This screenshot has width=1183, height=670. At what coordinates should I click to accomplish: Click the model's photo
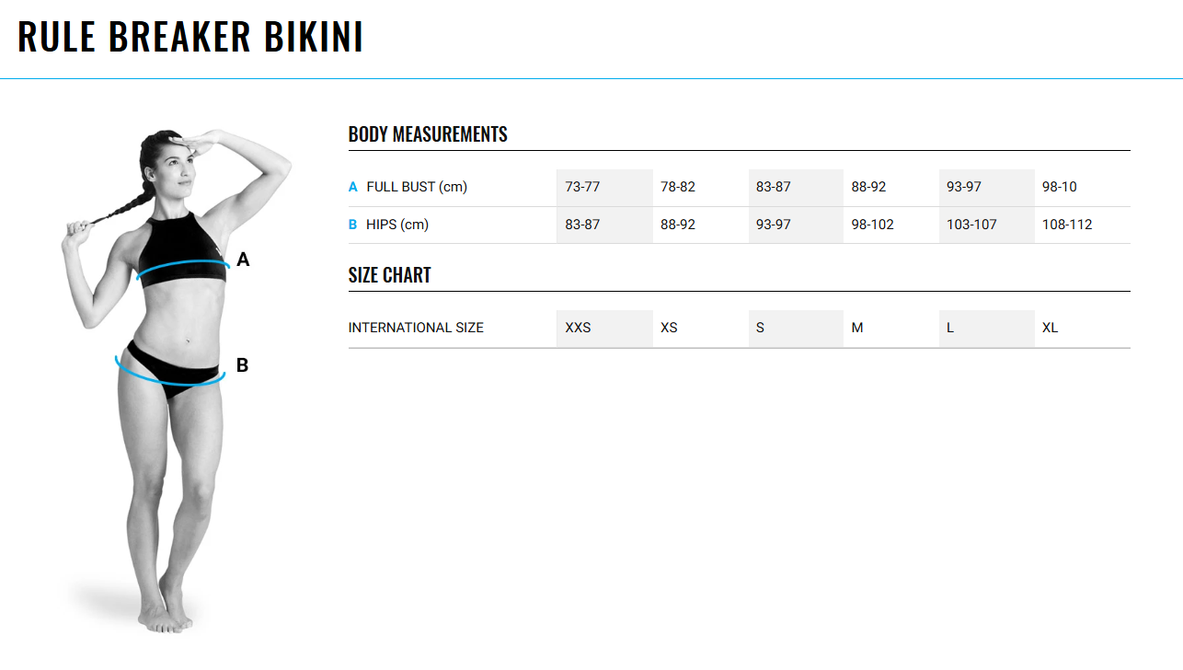coord(177,381)
